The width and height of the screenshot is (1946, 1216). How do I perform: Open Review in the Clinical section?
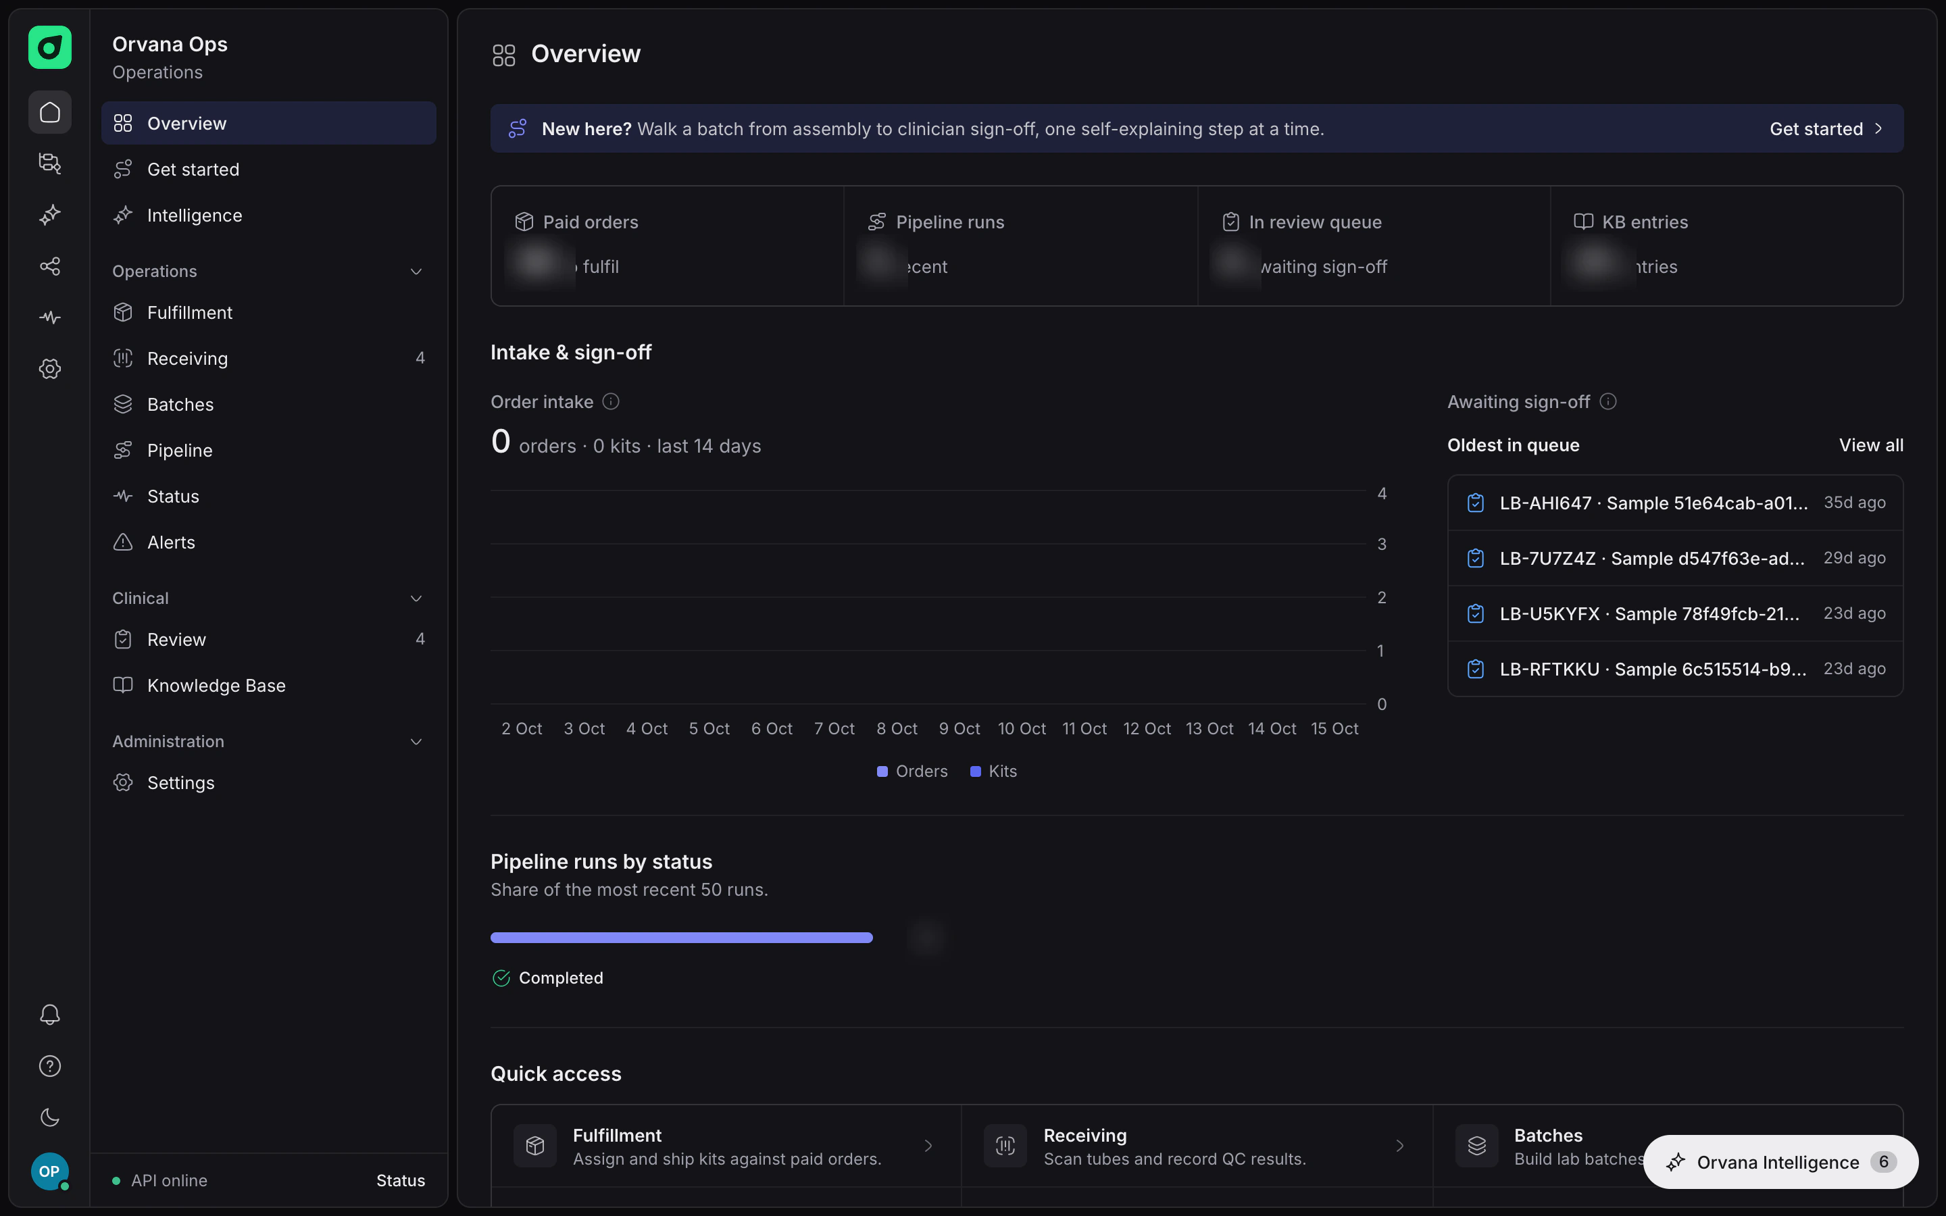point(268,639)
